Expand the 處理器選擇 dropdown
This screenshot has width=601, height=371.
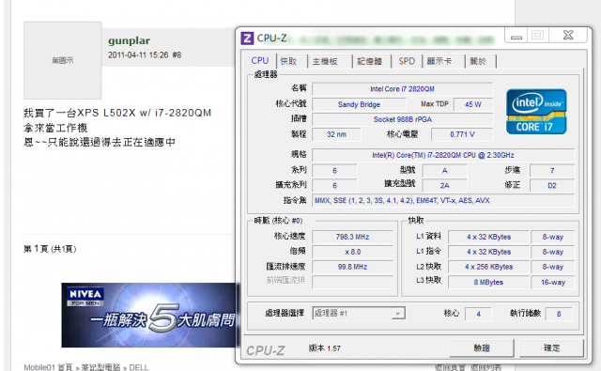tap(398, 314)
